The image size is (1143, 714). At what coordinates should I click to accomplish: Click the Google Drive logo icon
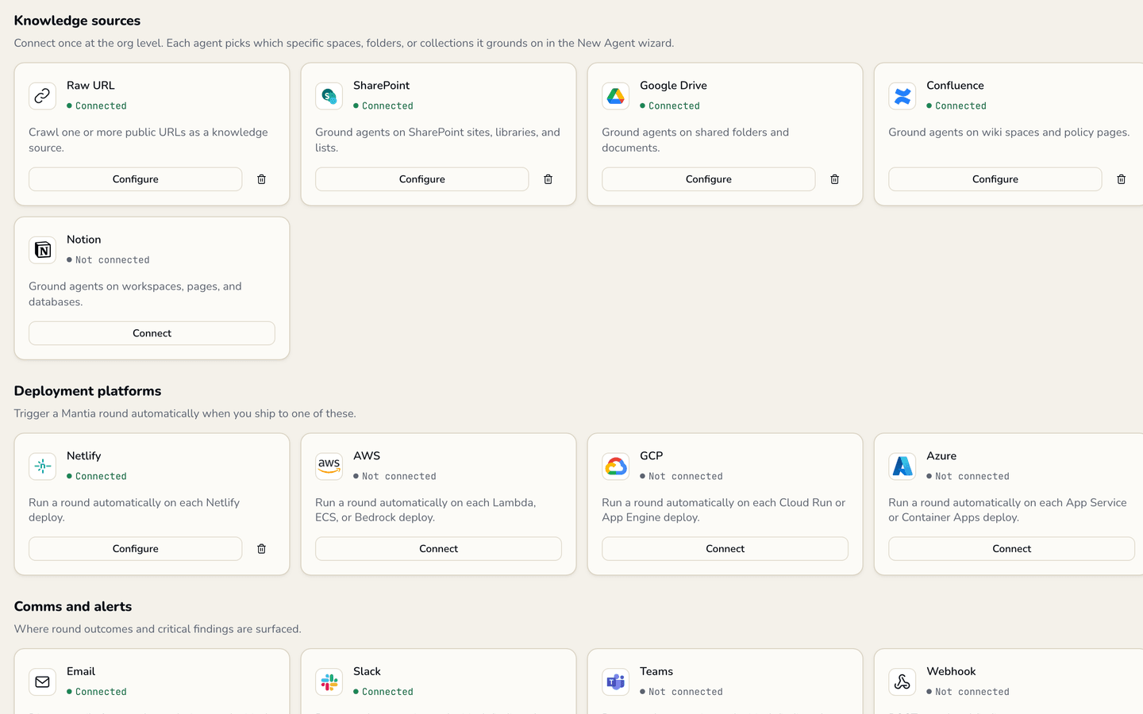pyautogui.click(x=615, y=96)
